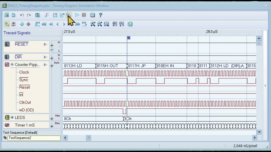Image resolution: width=271 pixels, height=152 pixels.
Task: Click the single right chevron to step forward
Action: pyautogui.click(x=64, y=24)
